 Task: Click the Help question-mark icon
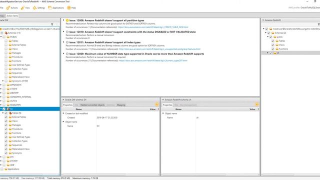(x=69, y=8)
